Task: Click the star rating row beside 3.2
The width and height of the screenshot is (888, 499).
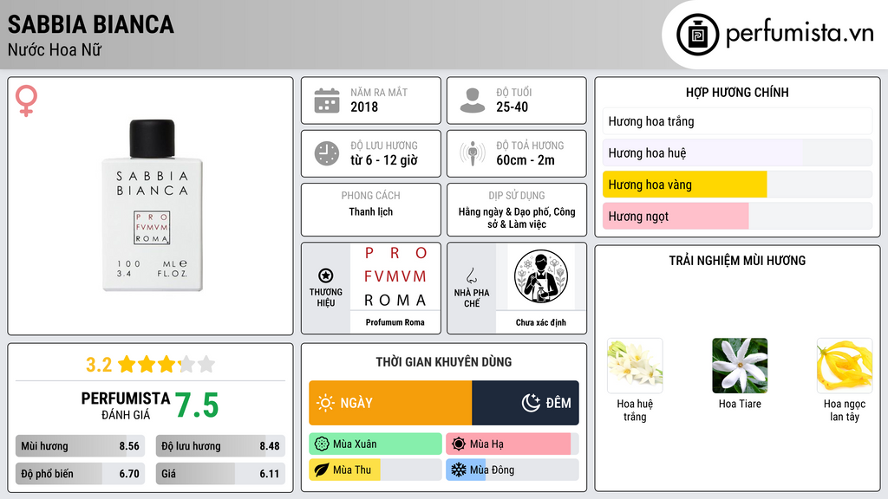Action: tap(166, 365)
